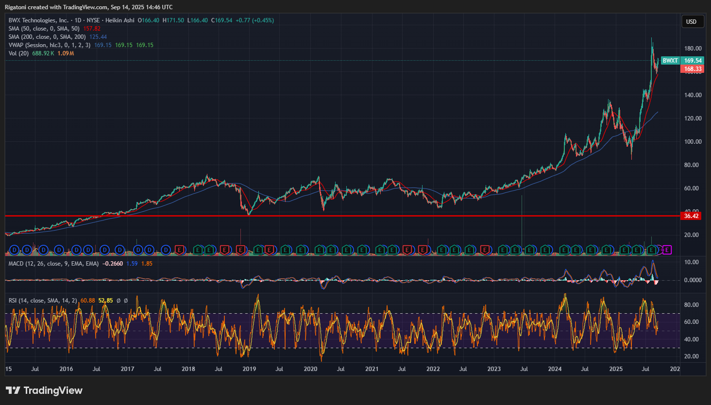
Task: Click the RSI moving average value 52.85
Action: tap(106, 301)
